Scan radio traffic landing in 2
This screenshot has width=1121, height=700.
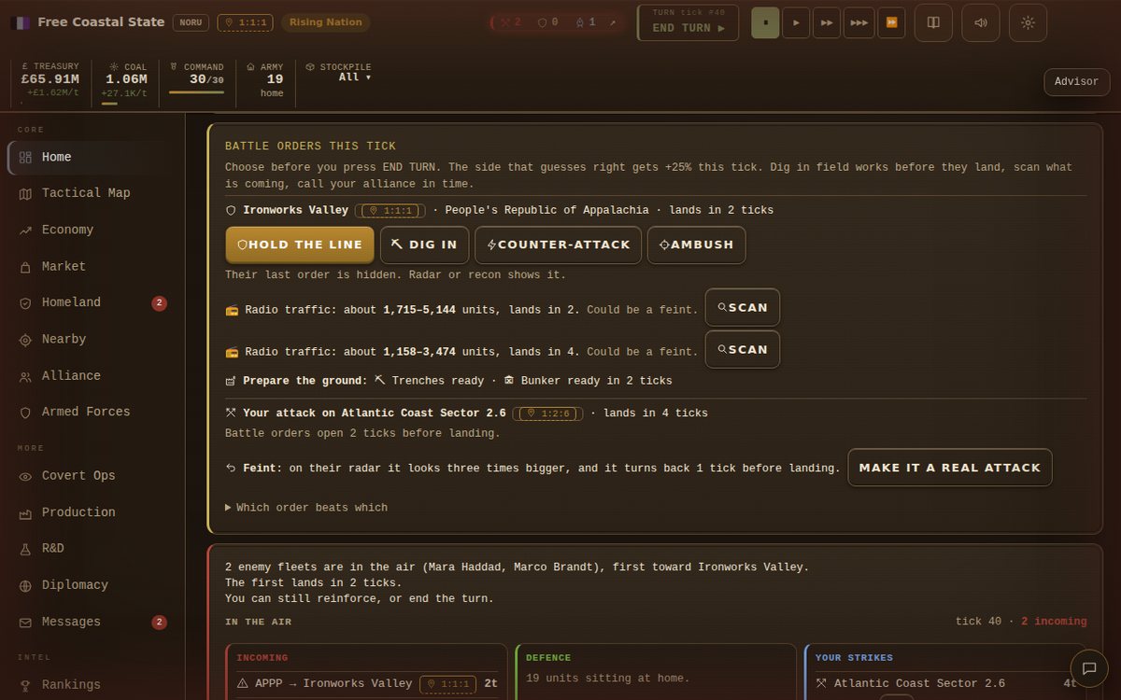tap(742, 307)
